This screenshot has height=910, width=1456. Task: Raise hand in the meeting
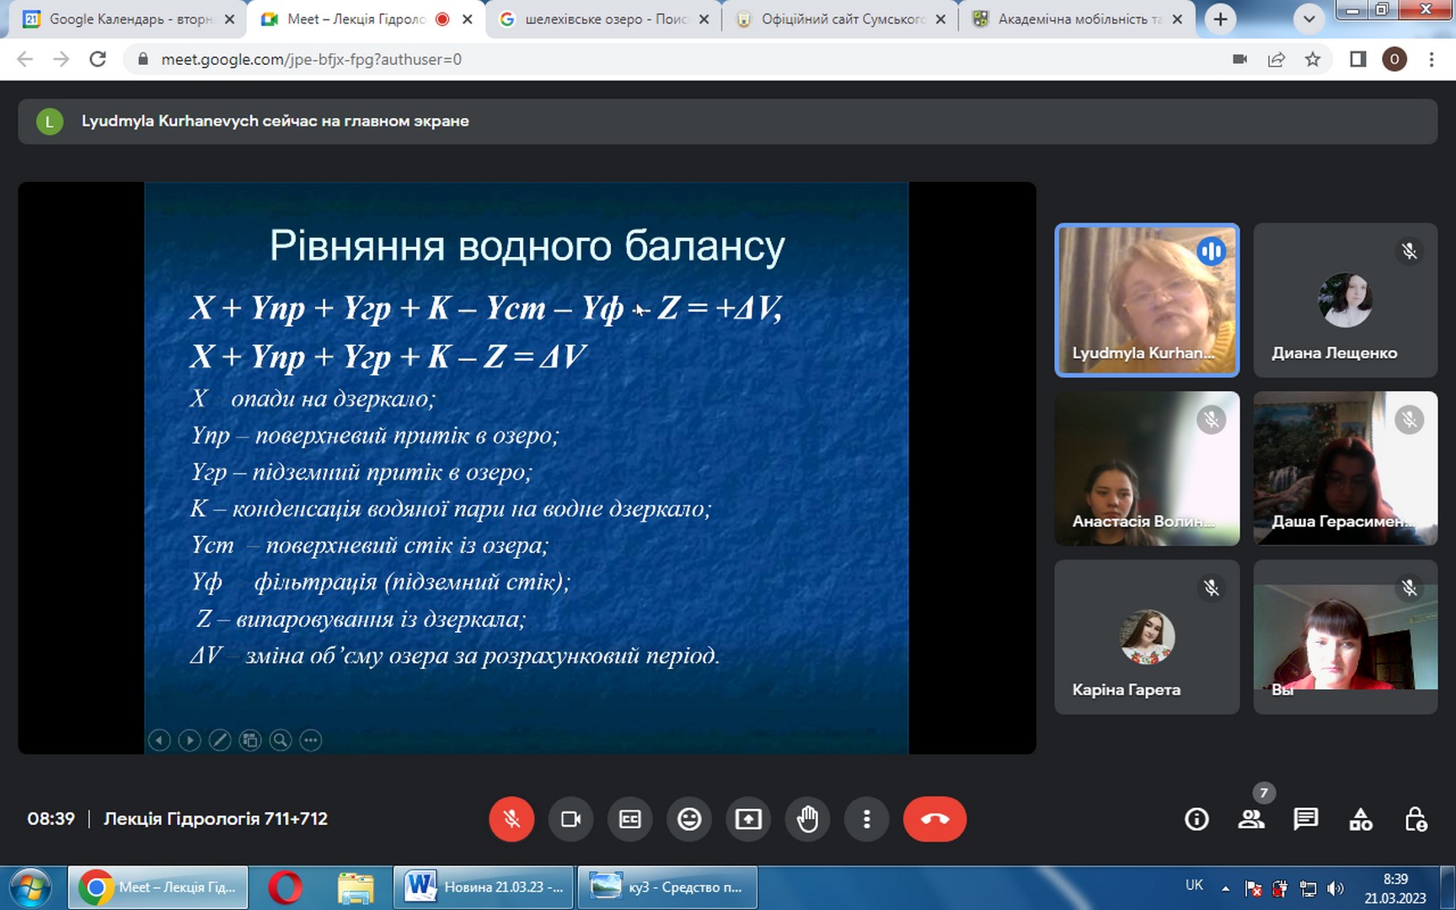(x=807, y=819)
